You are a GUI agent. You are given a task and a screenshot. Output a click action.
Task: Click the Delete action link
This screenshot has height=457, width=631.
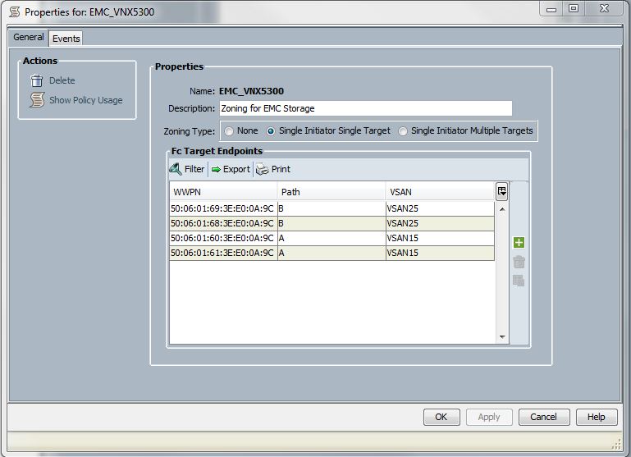pos(62,80)
